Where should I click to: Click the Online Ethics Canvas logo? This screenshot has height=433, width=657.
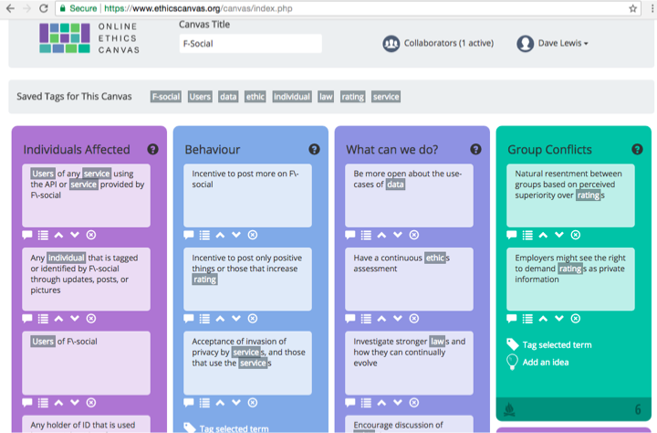click(89, 38)
